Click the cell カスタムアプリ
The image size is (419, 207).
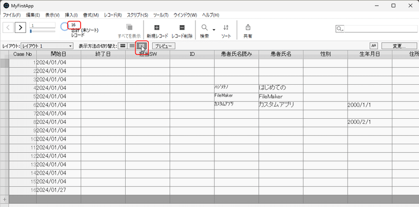pos(281,105)
